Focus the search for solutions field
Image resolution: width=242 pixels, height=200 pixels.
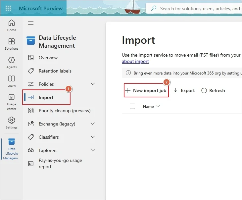[194, 9]
